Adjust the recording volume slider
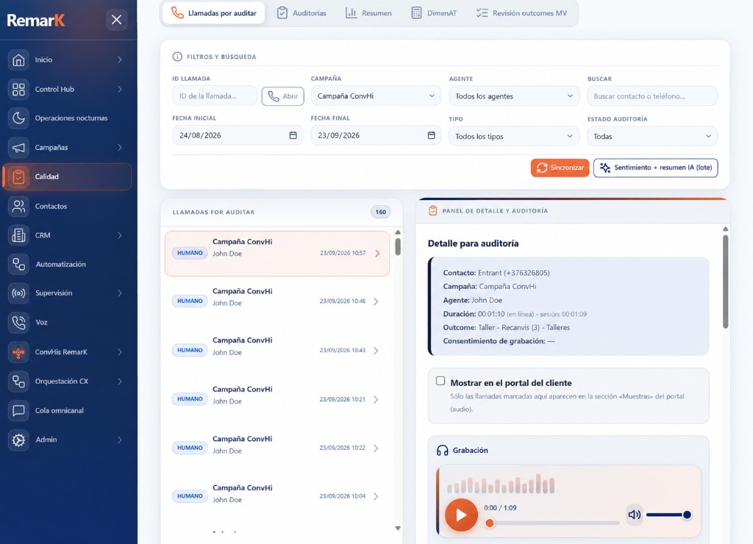 668,515
